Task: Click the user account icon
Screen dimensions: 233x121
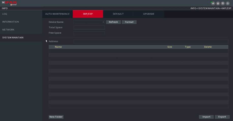Action: tap(218, 3)
